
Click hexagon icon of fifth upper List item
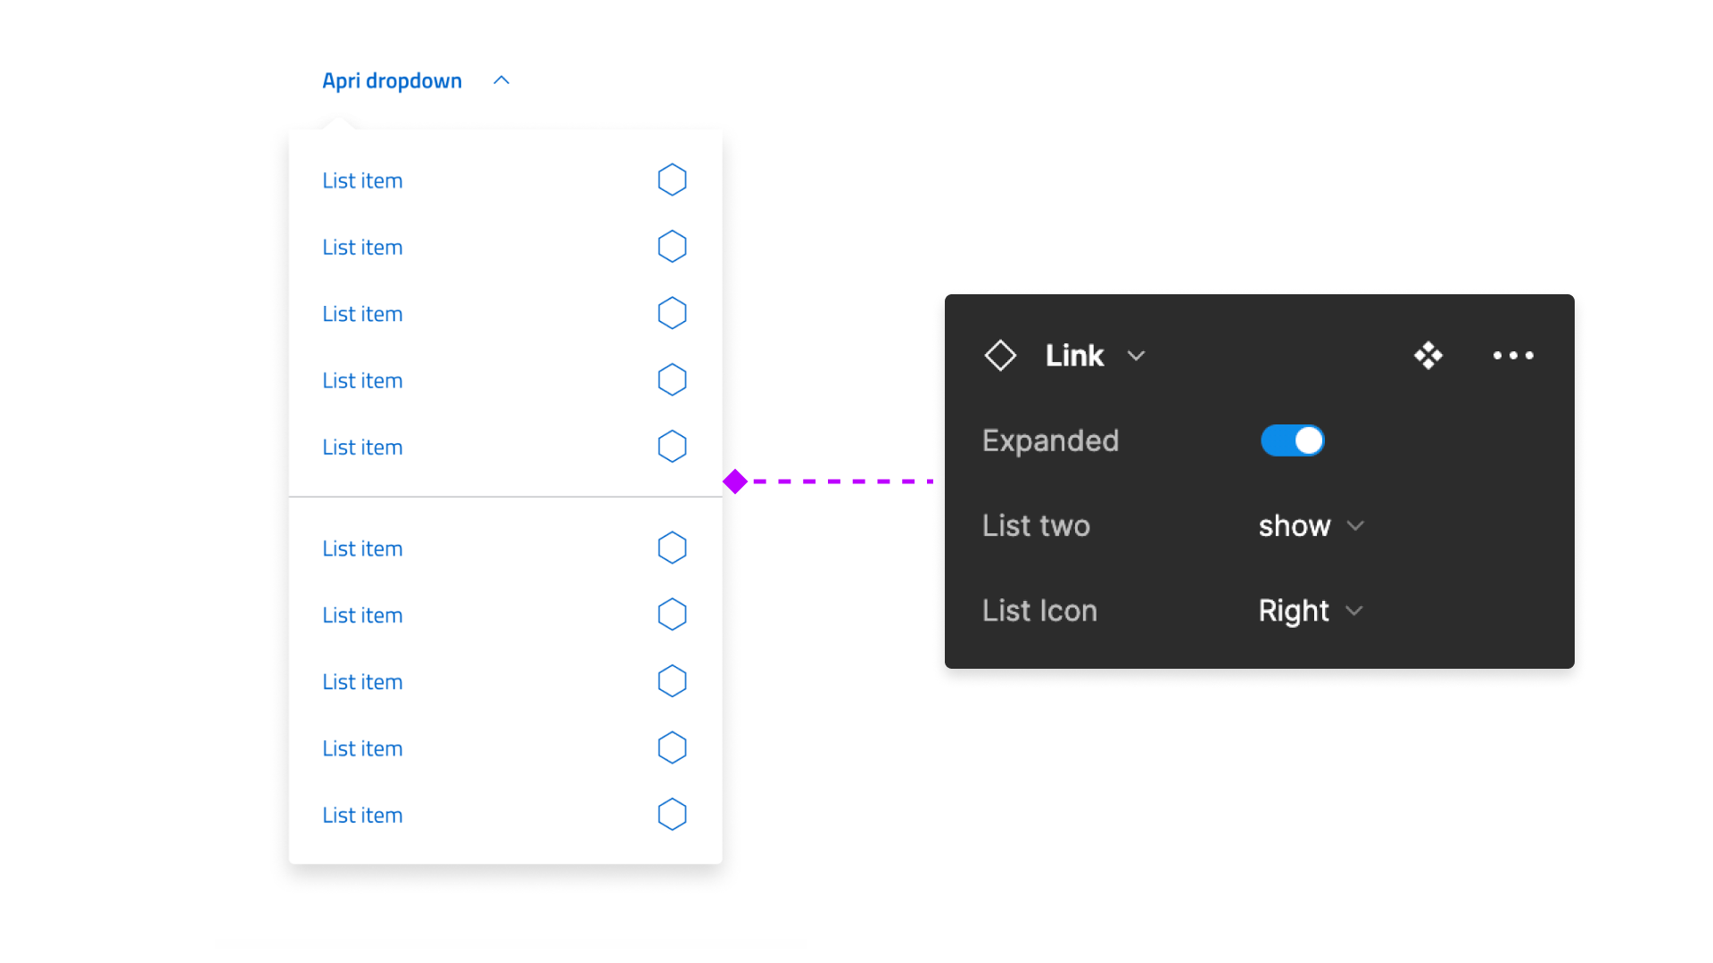click(672, 446)
